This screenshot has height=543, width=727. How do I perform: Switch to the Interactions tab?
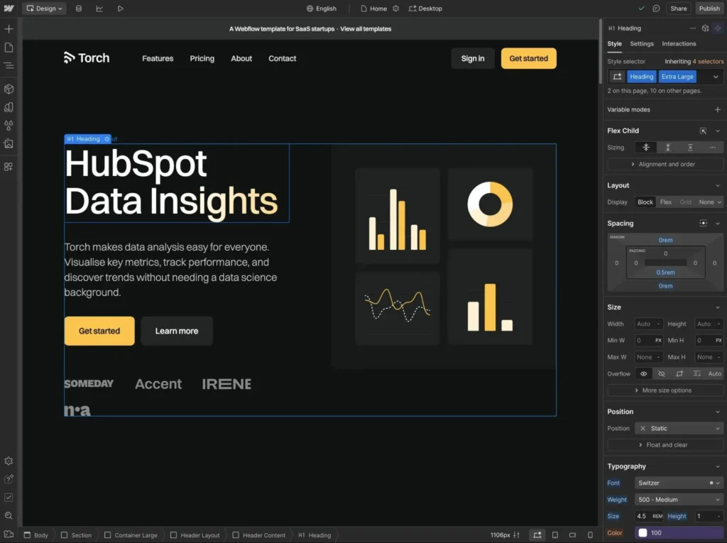tap(679, 44)
